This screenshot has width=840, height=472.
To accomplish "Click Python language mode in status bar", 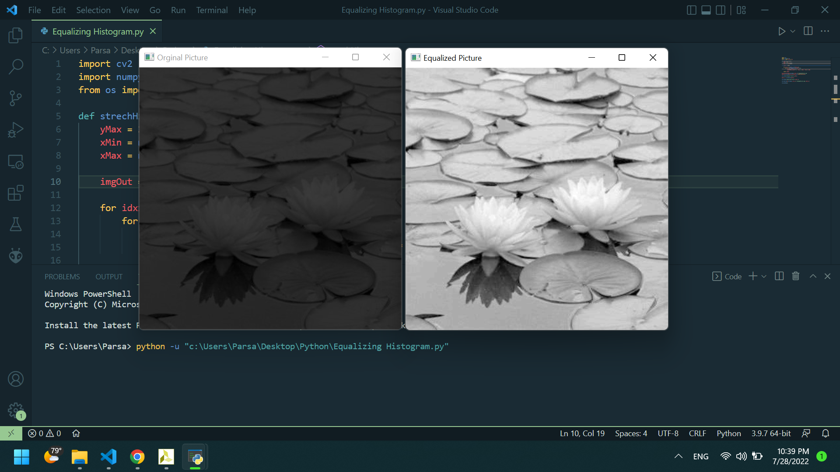I will [x=728, y=433].
